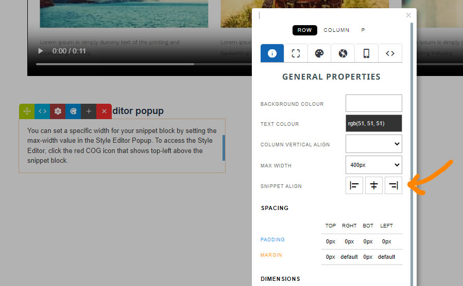Align snippet to the left

[x=354, y=185]
